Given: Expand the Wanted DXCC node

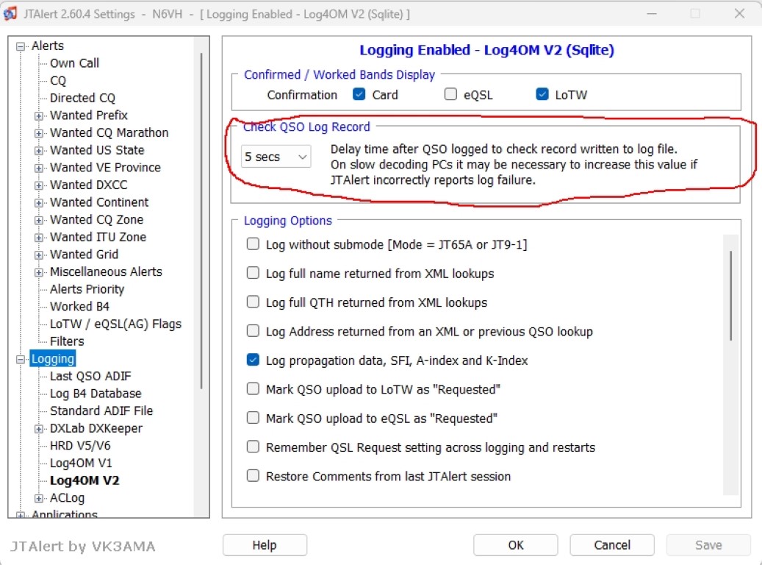Looking at the screenshot, I should click(x=38, y=185).
